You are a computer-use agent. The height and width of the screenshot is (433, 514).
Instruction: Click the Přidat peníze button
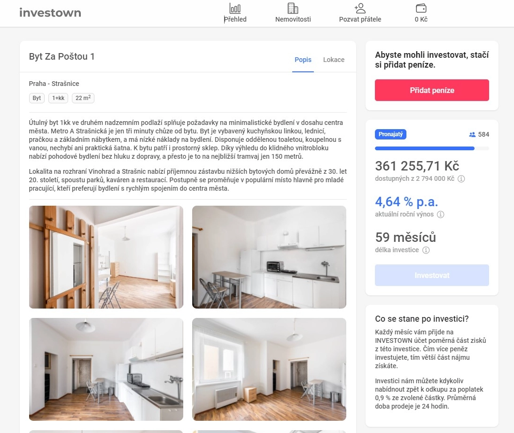(432, 90)
